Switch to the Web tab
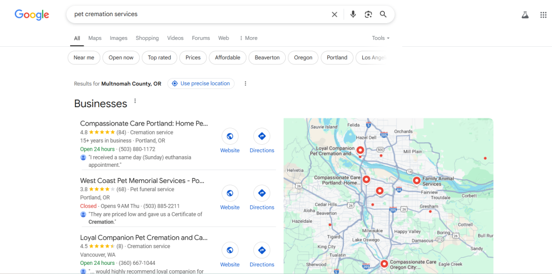 tap(224, 38)
